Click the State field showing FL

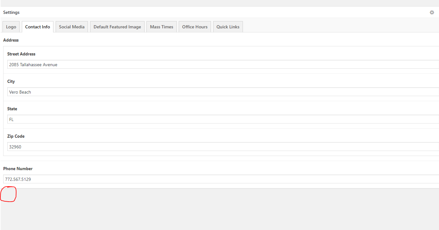221,119
